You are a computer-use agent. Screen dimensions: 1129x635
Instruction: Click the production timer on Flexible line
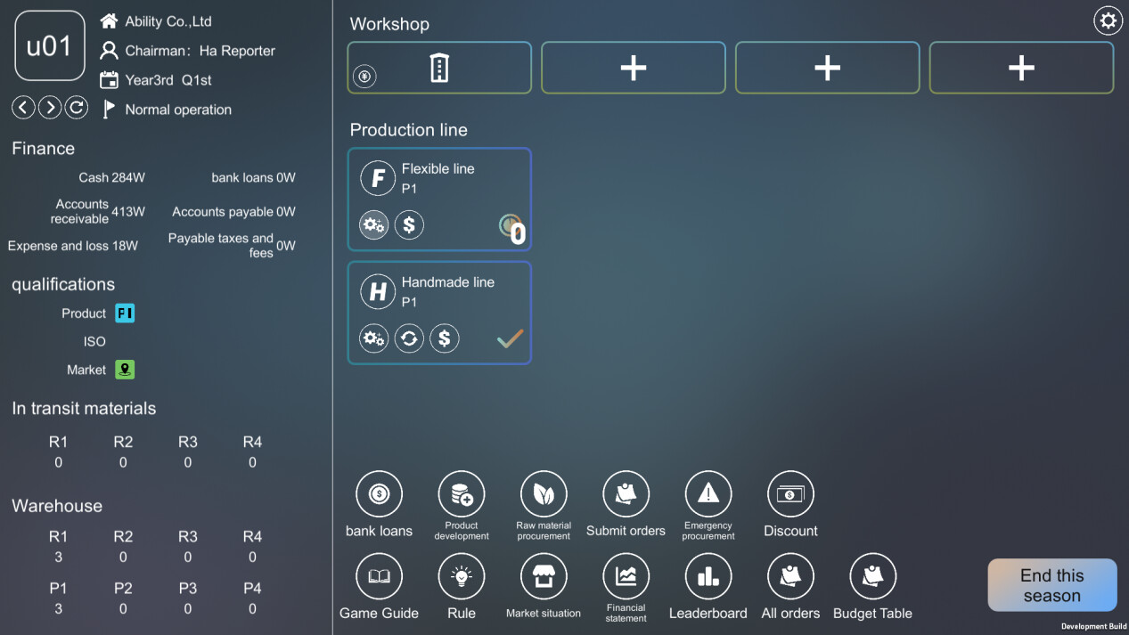point(511,225)
